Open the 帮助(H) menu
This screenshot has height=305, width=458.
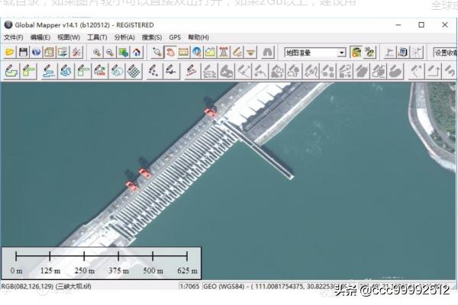pyautogui.click(x=198, y=37)
